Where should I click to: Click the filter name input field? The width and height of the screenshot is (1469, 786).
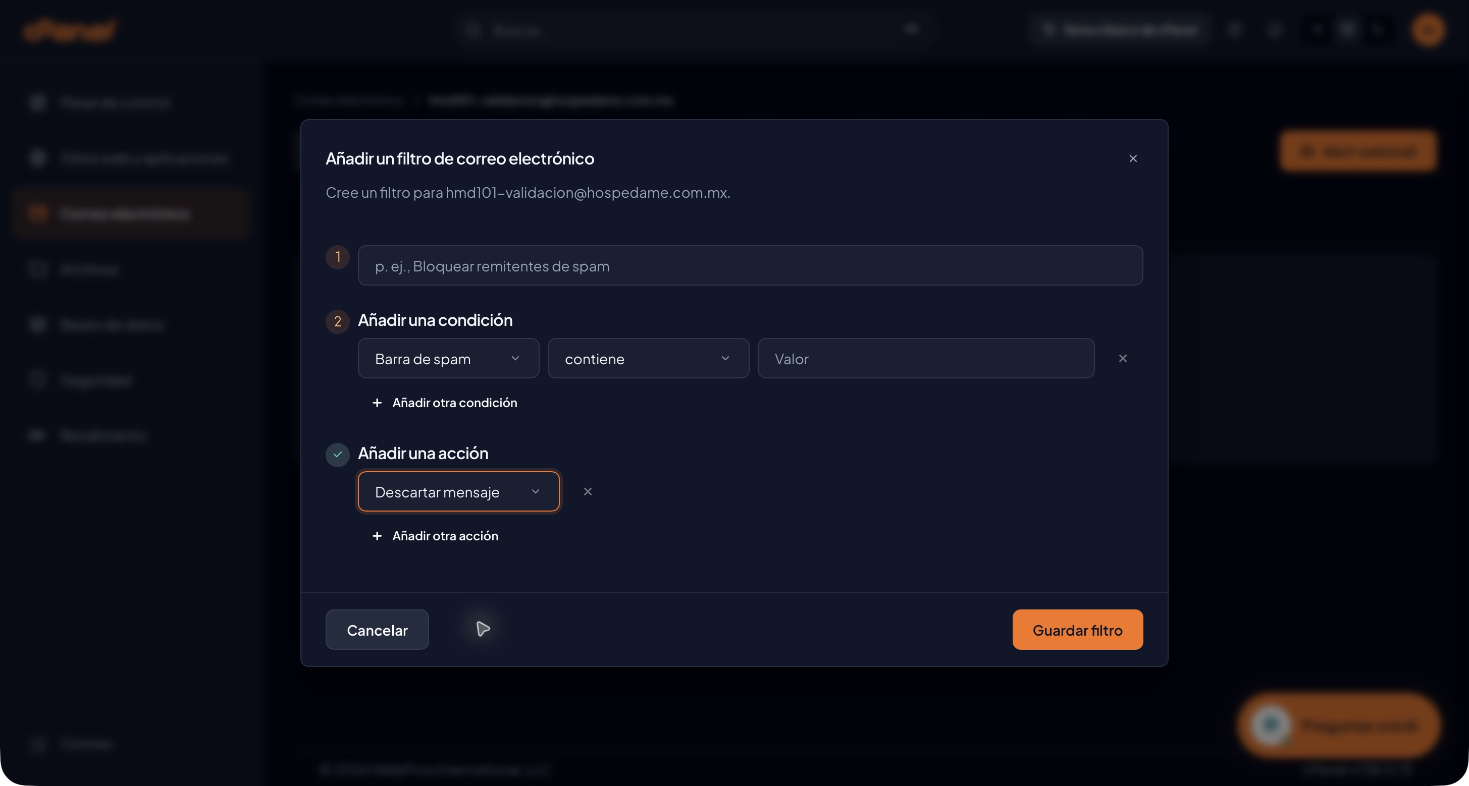(750, 265)
